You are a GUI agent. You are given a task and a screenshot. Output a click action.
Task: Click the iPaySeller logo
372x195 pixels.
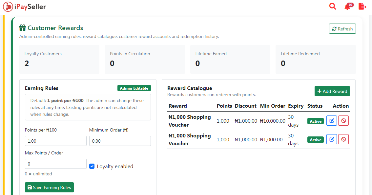pos(24,7)
